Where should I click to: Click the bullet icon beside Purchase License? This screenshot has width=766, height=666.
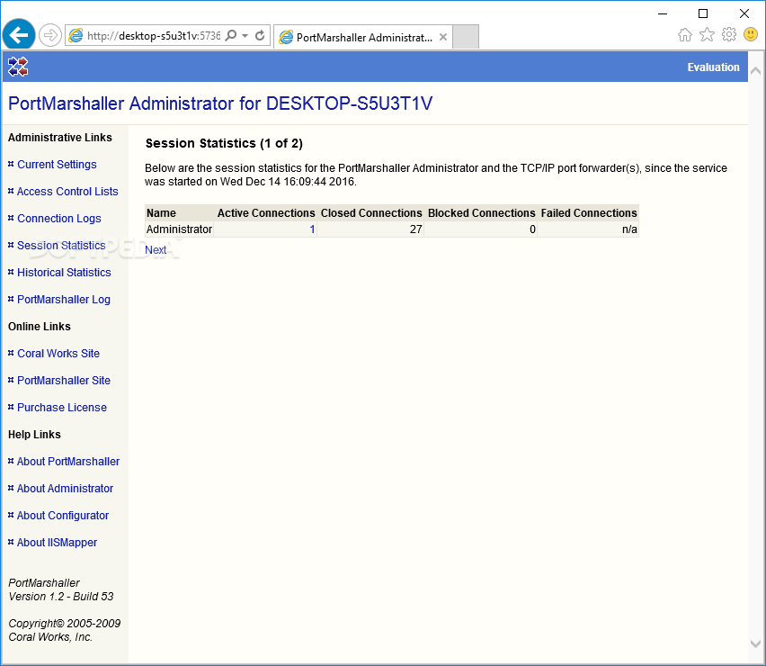coord(11,407)
